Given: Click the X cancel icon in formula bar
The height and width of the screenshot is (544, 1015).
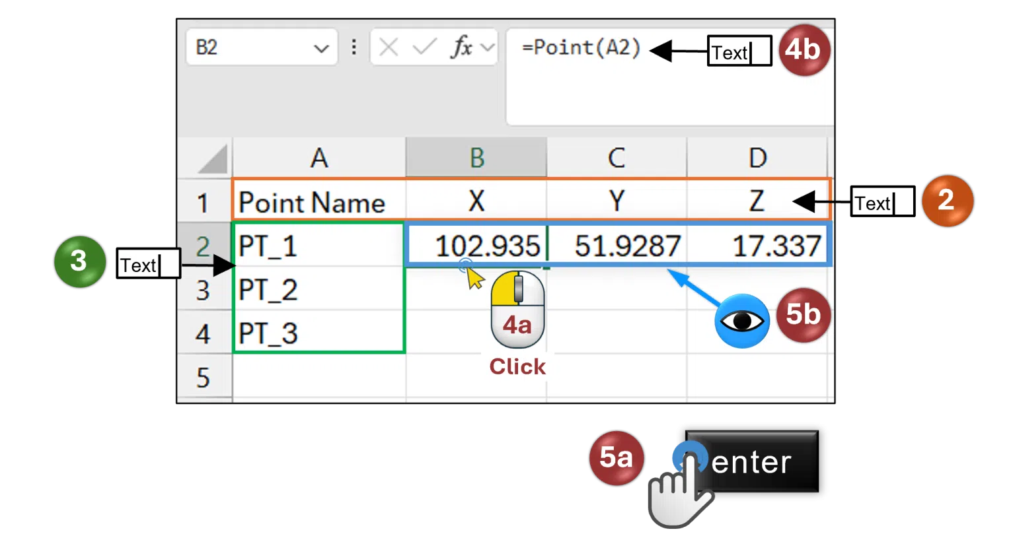Looking at the screenshot, I should tap(389, 47).
